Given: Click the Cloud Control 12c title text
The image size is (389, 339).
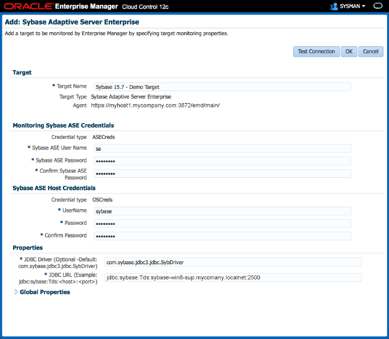Looking at the screenshot, I should click(145, 7).
